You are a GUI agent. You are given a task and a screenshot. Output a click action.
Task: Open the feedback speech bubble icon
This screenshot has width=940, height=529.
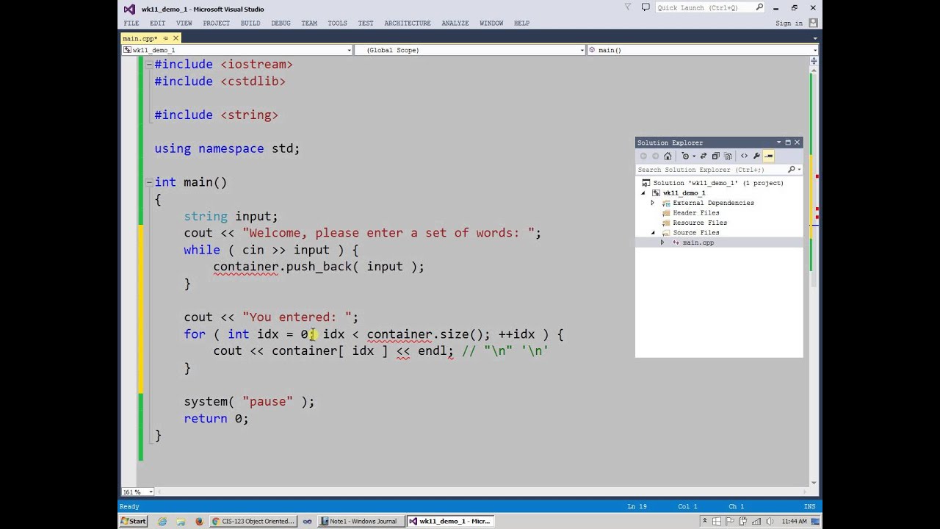646,7
